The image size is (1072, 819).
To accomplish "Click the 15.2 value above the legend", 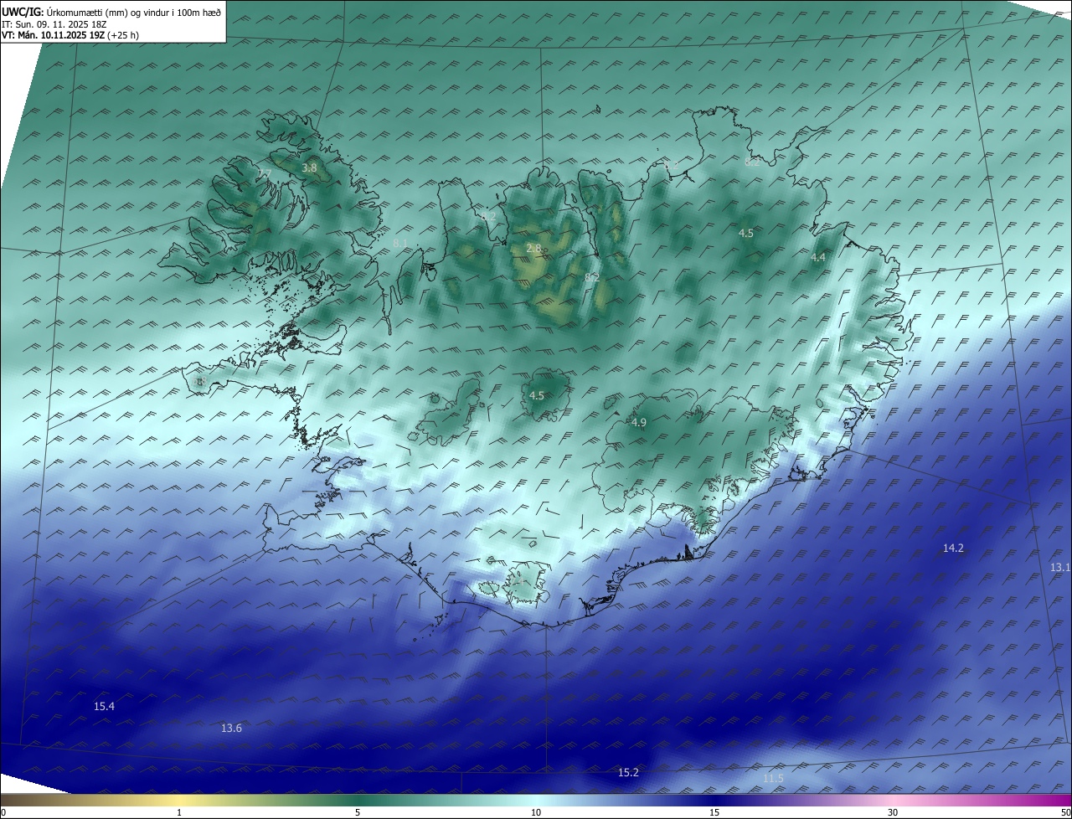I will (628, 772).
